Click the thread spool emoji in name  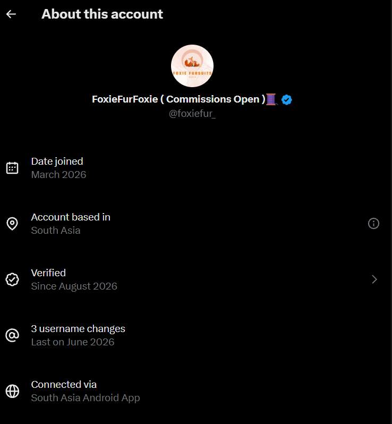(x=272, y=99)
